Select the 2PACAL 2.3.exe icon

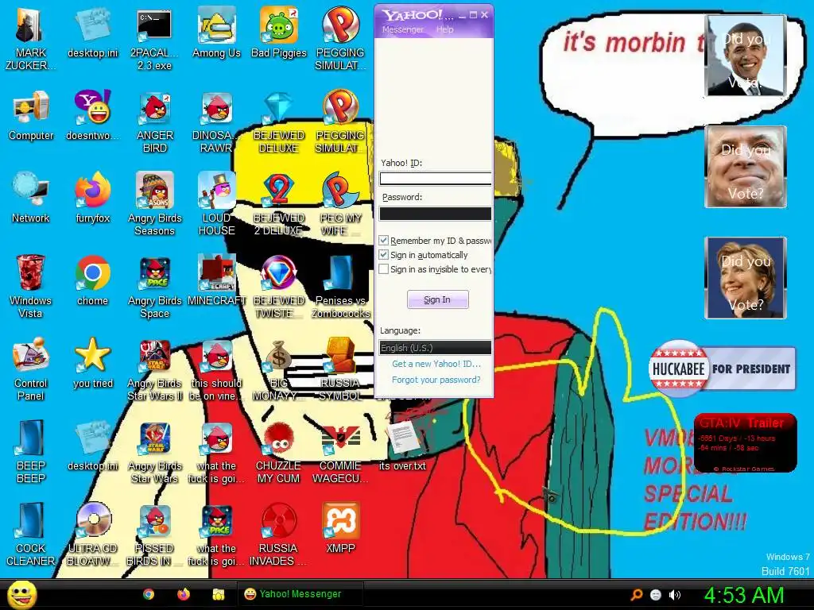tap(155, 40)
